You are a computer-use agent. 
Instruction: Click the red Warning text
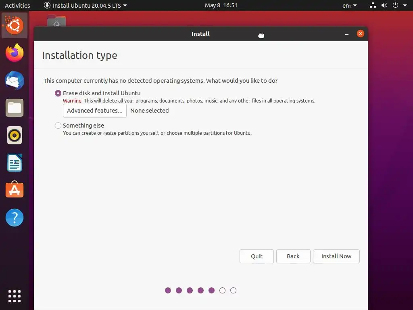[x=73, y=101]
